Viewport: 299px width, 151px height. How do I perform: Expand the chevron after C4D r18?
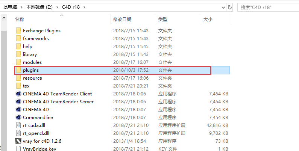point(84,7)
